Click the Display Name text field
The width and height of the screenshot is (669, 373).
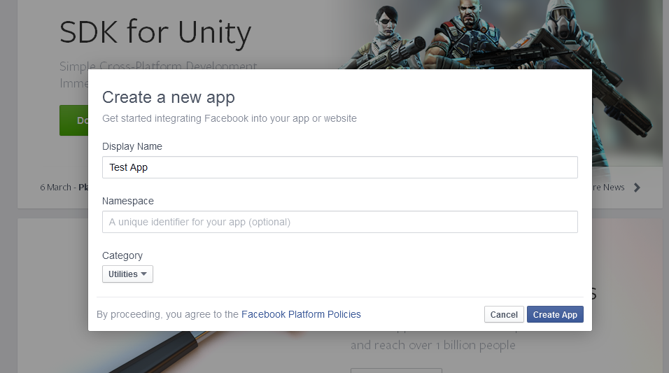[339, 167]
